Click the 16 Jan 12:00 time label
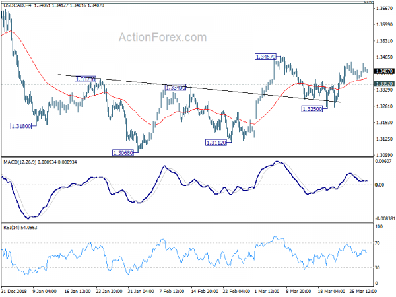Image resolution: width=396 pixels, height=297 pixels. pyautogui.click(x=77, y=291)
